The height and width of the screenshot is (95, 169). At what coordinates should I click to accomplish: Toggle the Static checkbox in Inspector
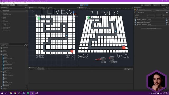point(163,9)
